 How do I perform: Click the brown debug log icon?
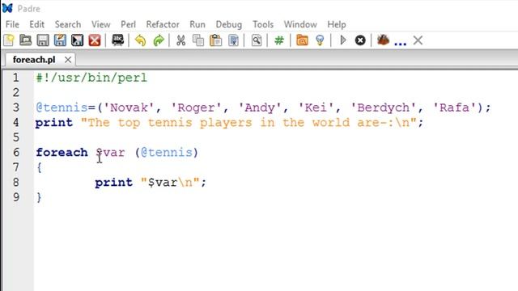coord(383,40)
